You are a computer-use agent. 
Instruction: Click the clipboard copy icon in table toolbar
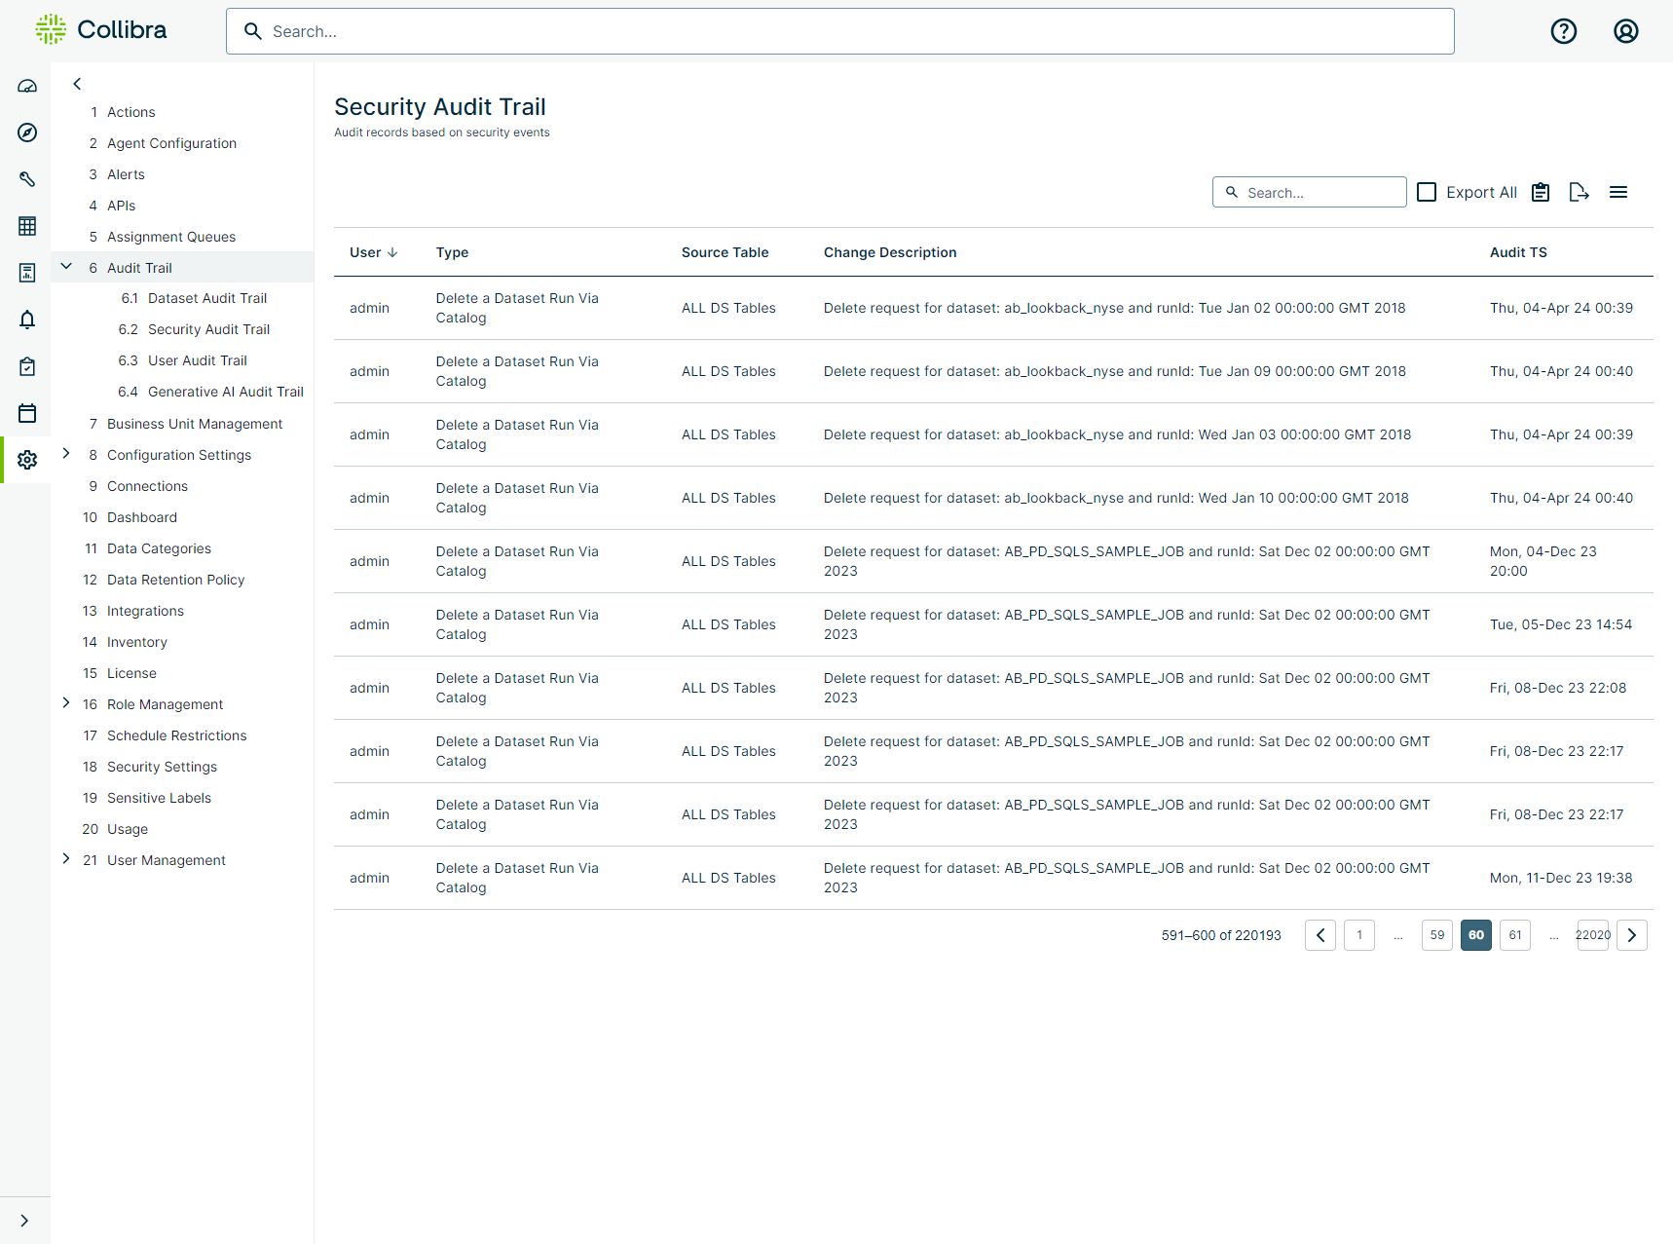pos(1541,192)
